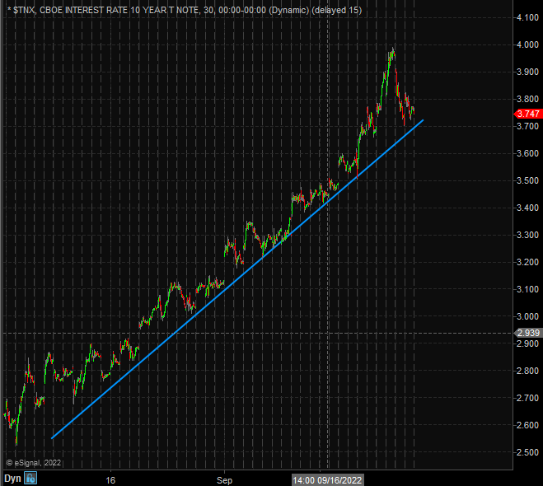The image size is (543, 486).
Task: Click the 3.500 price axis label
Action: (528, 180)
